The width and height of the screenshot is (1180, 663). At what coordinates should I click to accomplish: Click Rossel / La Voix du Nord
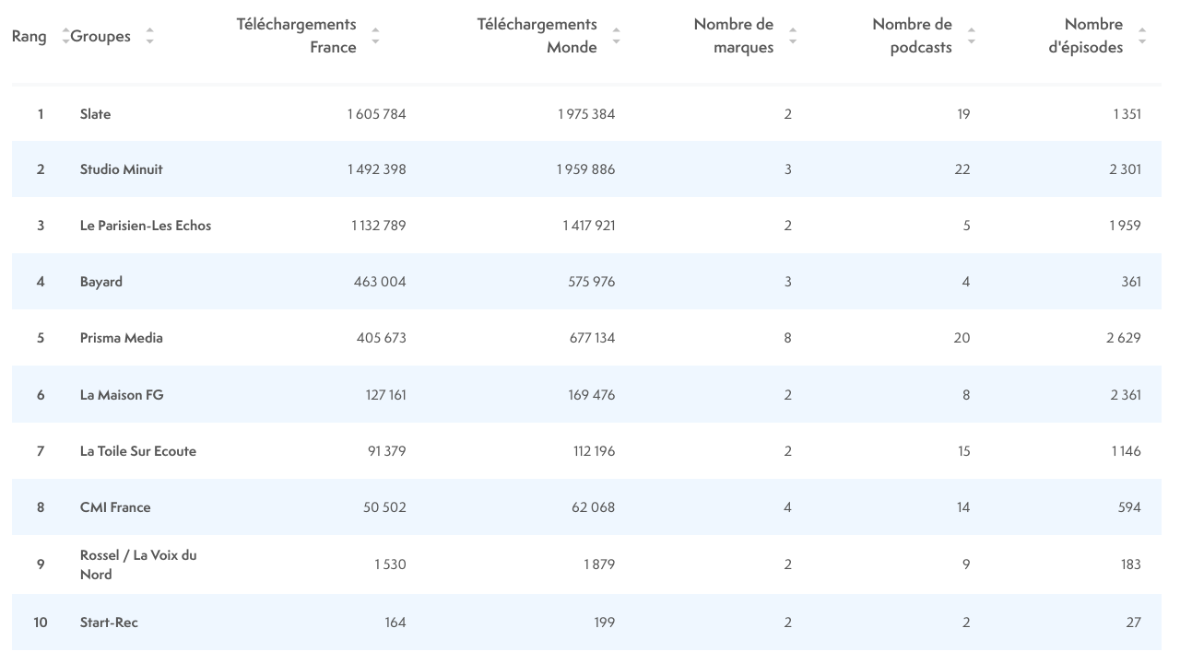(x=138, y=564)
